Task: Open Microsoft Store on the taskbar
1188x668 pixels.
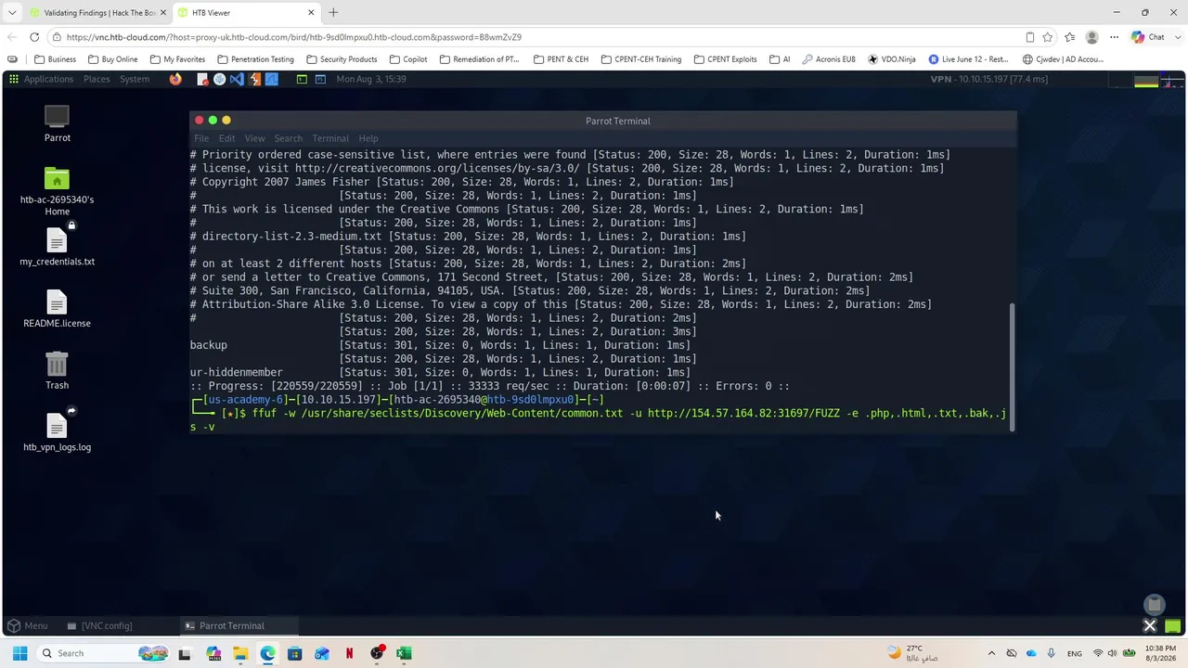Action: tap(295, 653)
